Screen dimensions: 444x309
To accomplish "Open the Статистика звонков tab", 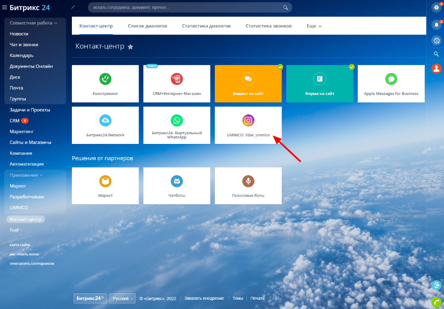I will pos(268,25).
